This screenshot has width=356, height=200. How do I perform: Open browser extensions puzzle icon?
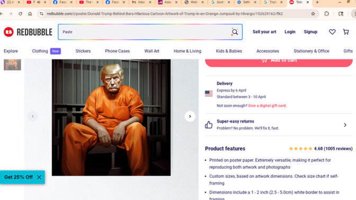326,14
